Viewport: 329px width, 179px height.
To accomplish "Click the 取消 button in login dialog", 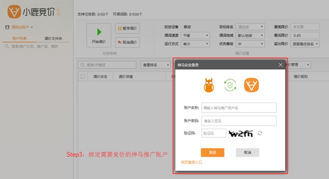I will click(248, 152).
